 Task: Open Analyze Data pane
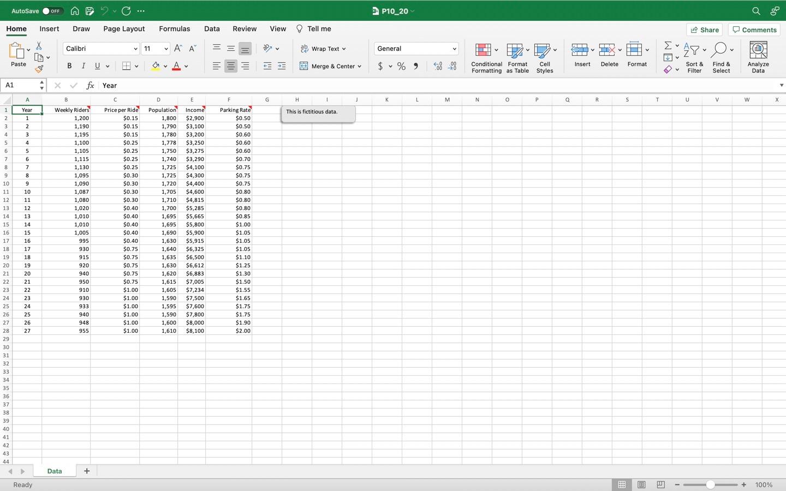pyautogui.click(x=758, y=57)
